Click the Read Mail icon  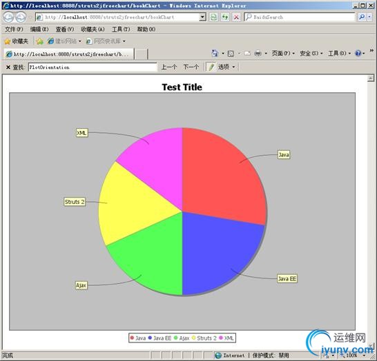coord(247,54)
